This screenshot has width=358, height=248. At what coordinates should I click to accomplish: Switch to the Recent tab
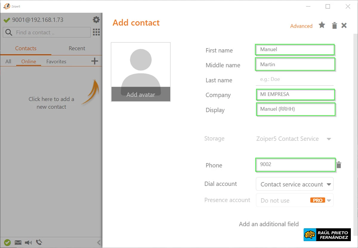coord(77,48)
